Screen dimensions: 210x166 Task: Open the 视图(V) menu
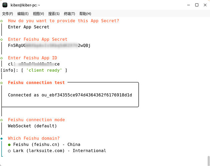pyautogui.click(x=38, y=14)
